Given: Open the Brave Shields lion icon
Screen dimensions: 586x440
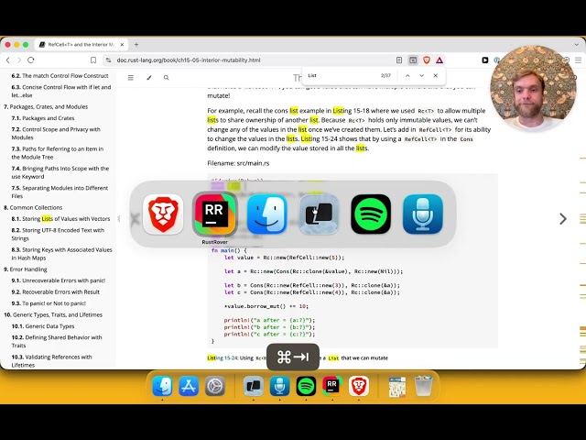Looking at the screenshot, I should pos(427,60).
